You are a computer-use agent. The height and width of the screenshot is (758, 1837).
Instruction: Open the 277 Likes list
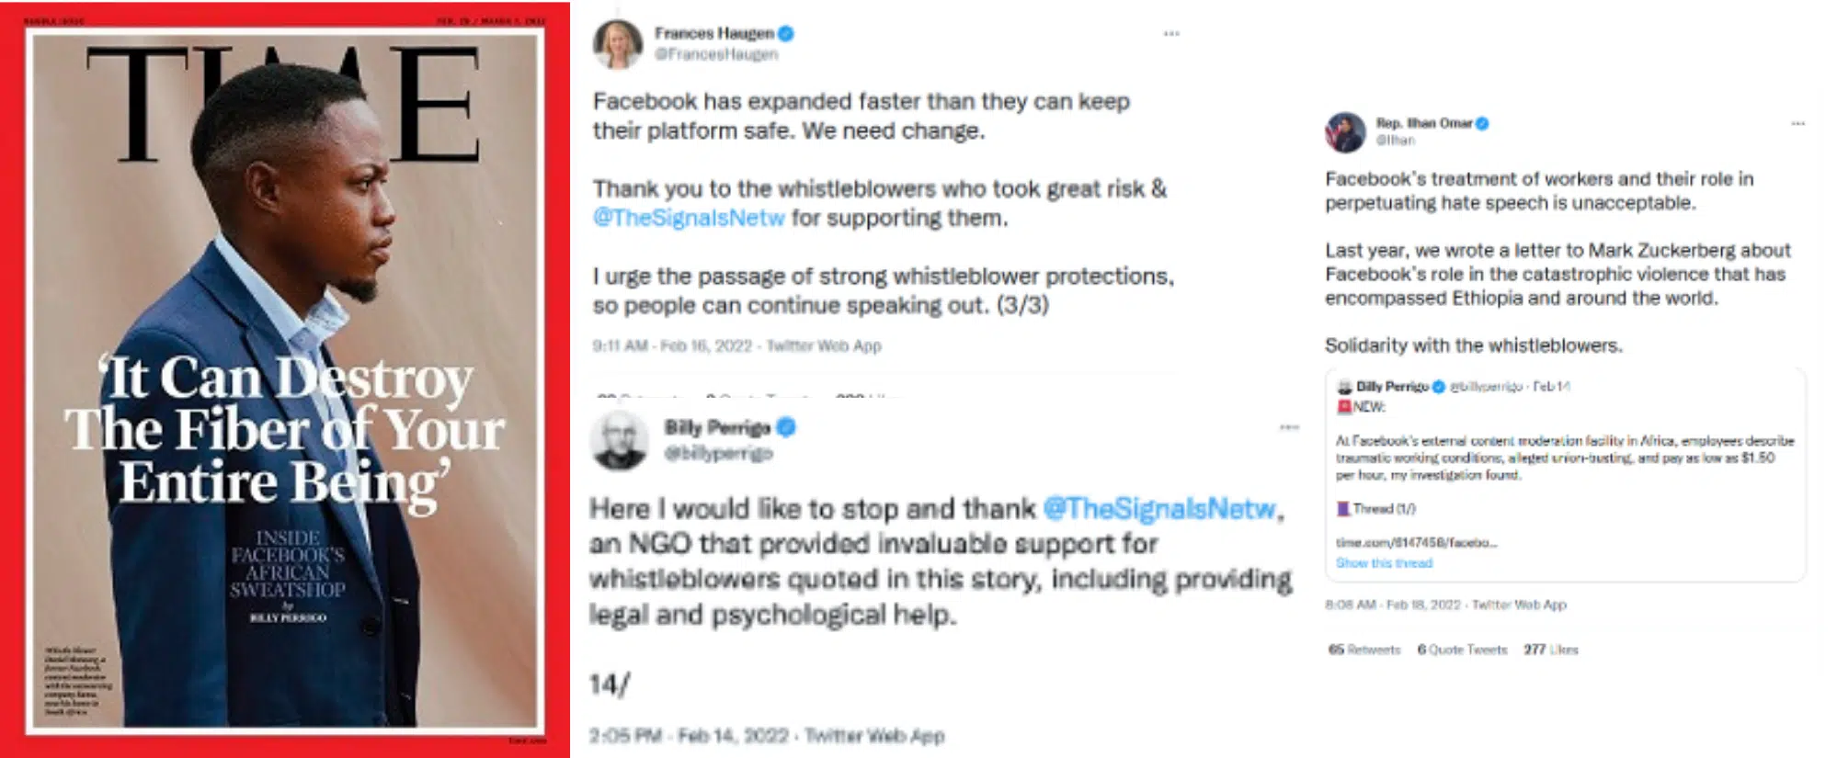[1550, 650]
